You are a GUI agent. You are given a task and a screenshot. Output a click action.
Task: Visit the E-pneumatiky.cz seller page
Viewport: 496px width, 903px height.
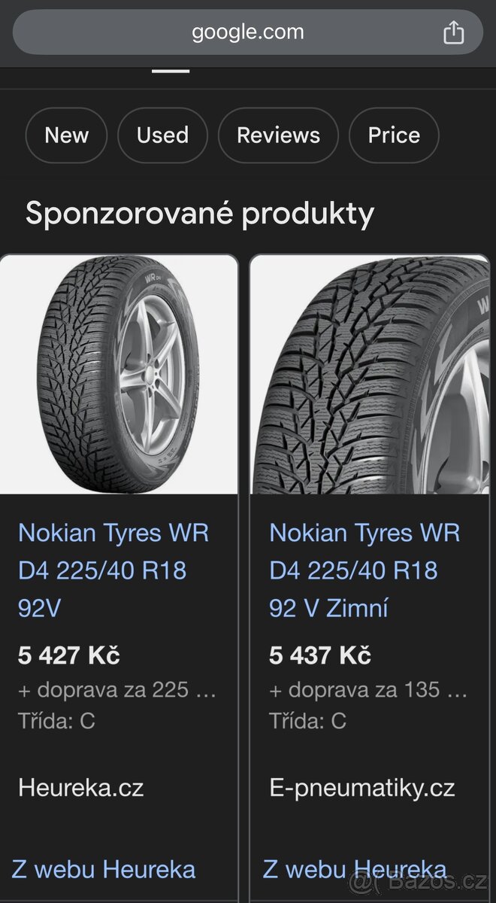(361, 788)
